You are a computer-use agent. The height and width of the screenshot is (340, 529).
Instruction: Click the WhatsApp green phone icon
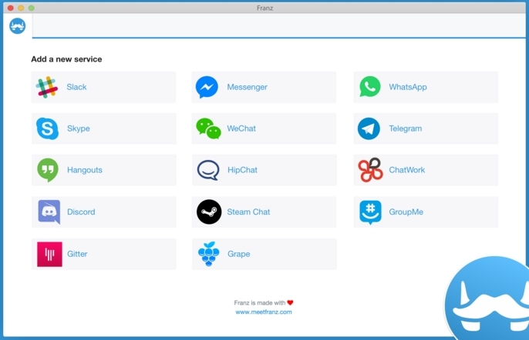[370, 87]
